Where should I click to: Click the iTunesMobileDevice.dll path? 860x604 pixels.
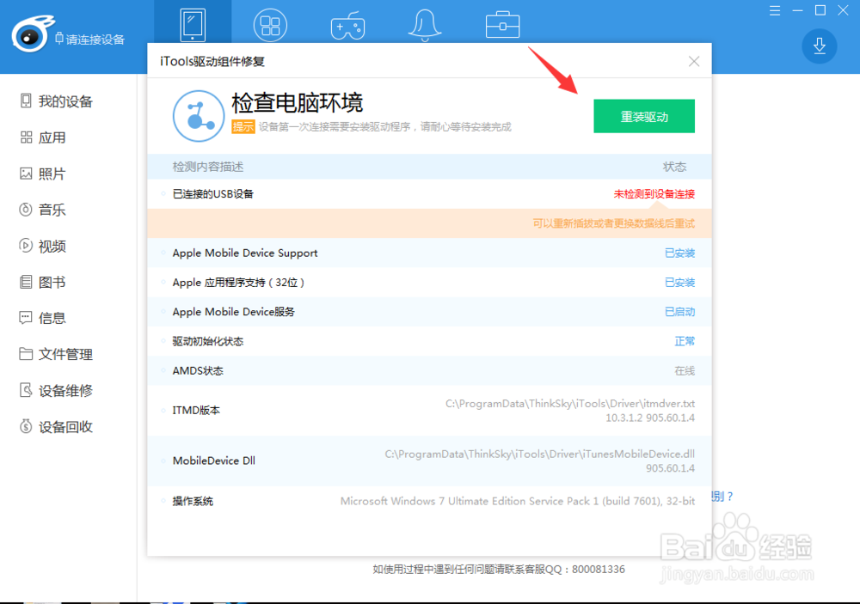(540, 455)
